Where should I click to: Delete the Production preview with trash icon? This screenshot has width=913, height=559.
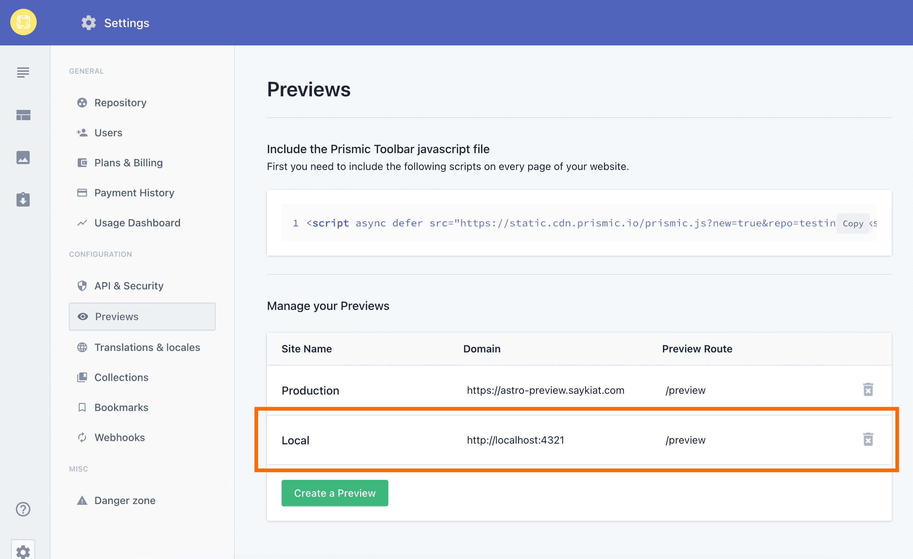click(868, 390)
